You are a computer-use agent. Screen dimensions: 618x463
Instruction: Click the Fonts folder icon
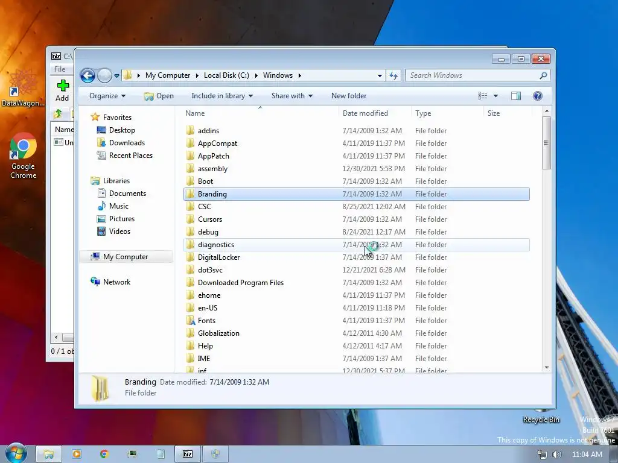pyautogui.click(x=190, y=321)
